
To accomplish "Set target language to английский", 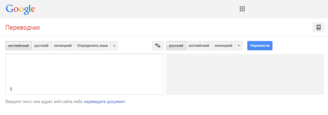I will tap(199, 46).
